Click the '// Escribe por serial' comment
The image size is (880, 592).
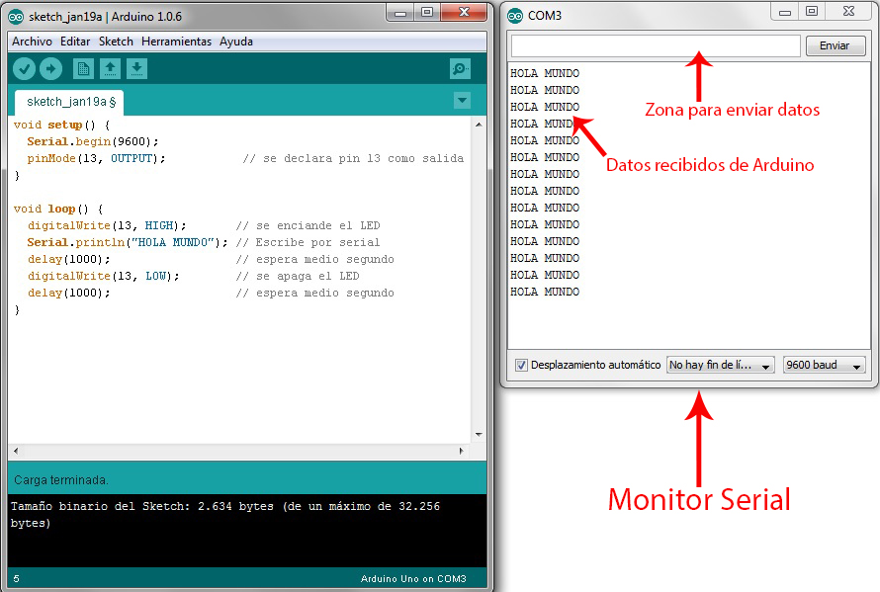[308, 242]
